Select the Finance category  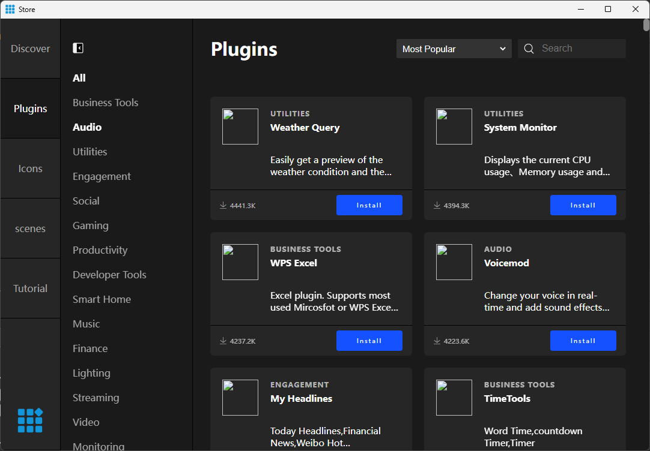coord(90,348)
